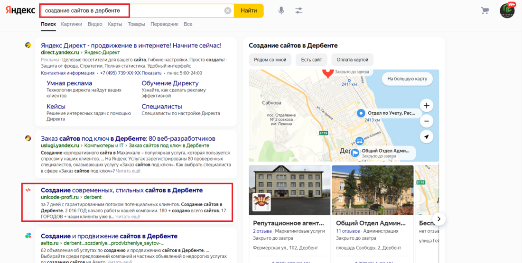Click the Общий Отдел Адми map marker
Image resolution: width=522 pixels, height=263 pixels.
pos(355,153)
